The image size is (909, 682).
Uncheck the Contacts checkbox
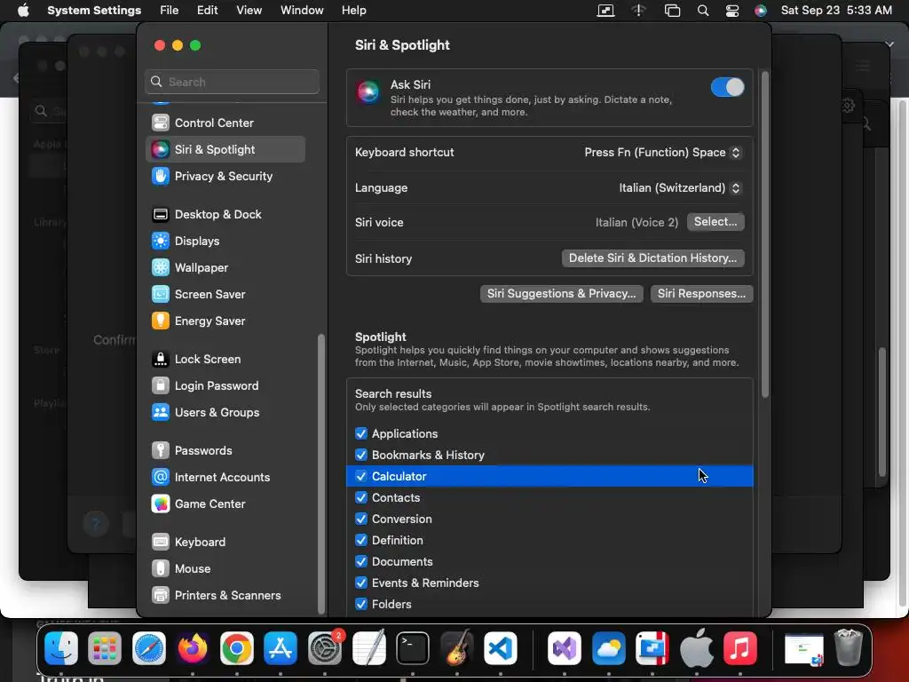point(361,497)
